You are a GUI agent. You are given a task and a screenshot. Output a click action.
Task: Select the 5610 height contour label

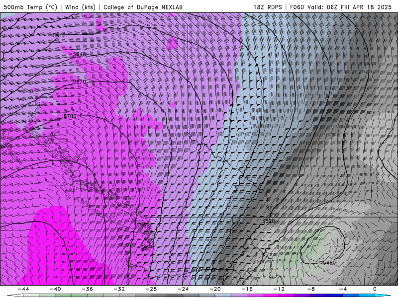coord(59,35)
